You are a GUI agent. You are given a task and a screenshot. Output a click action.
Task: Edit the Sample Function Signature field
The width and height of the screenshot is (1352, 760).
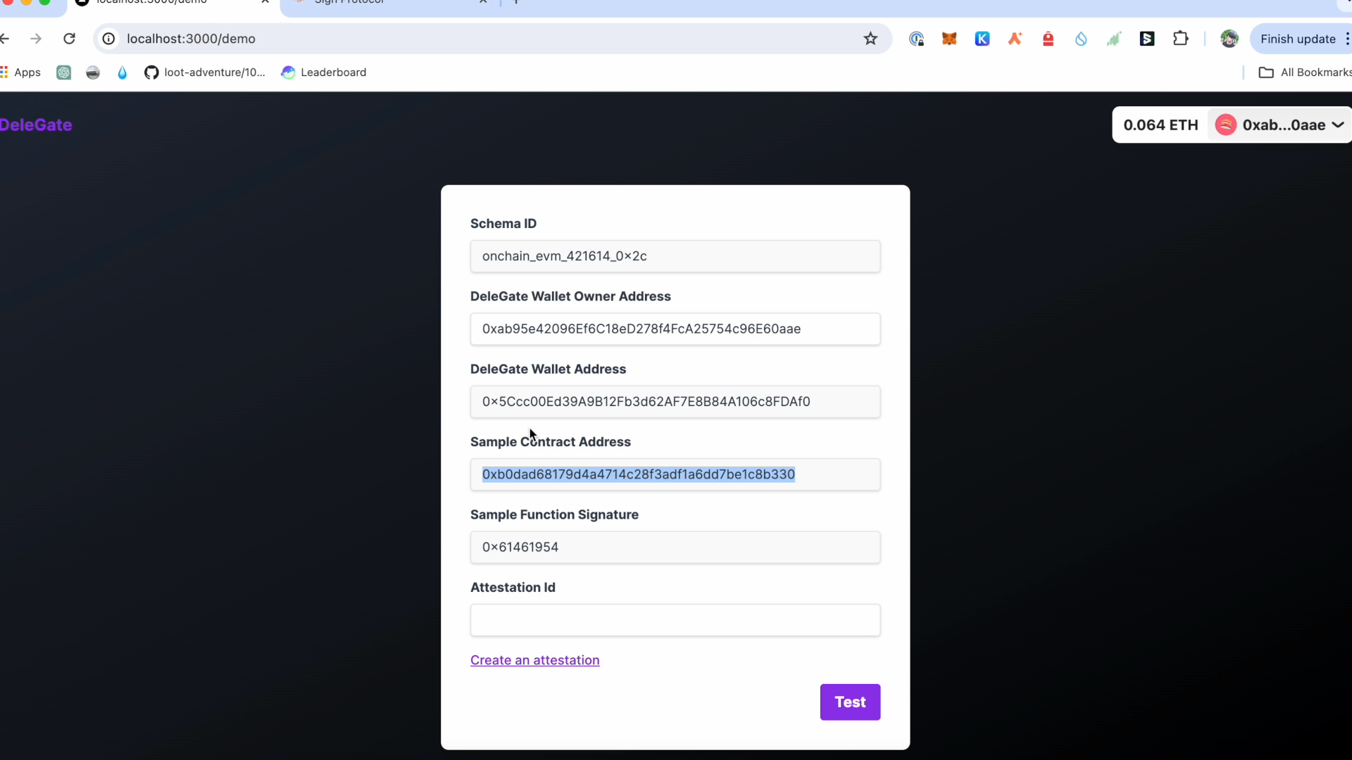[x=675, y=547]
